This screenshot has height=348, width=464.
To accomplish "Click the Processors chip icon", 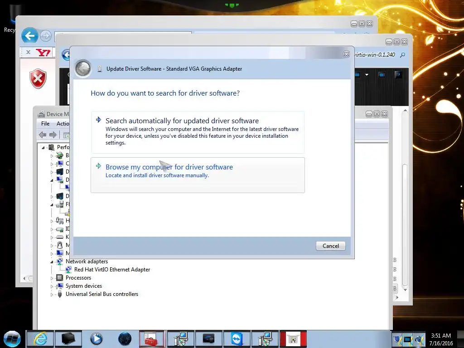I will (60, 278).
